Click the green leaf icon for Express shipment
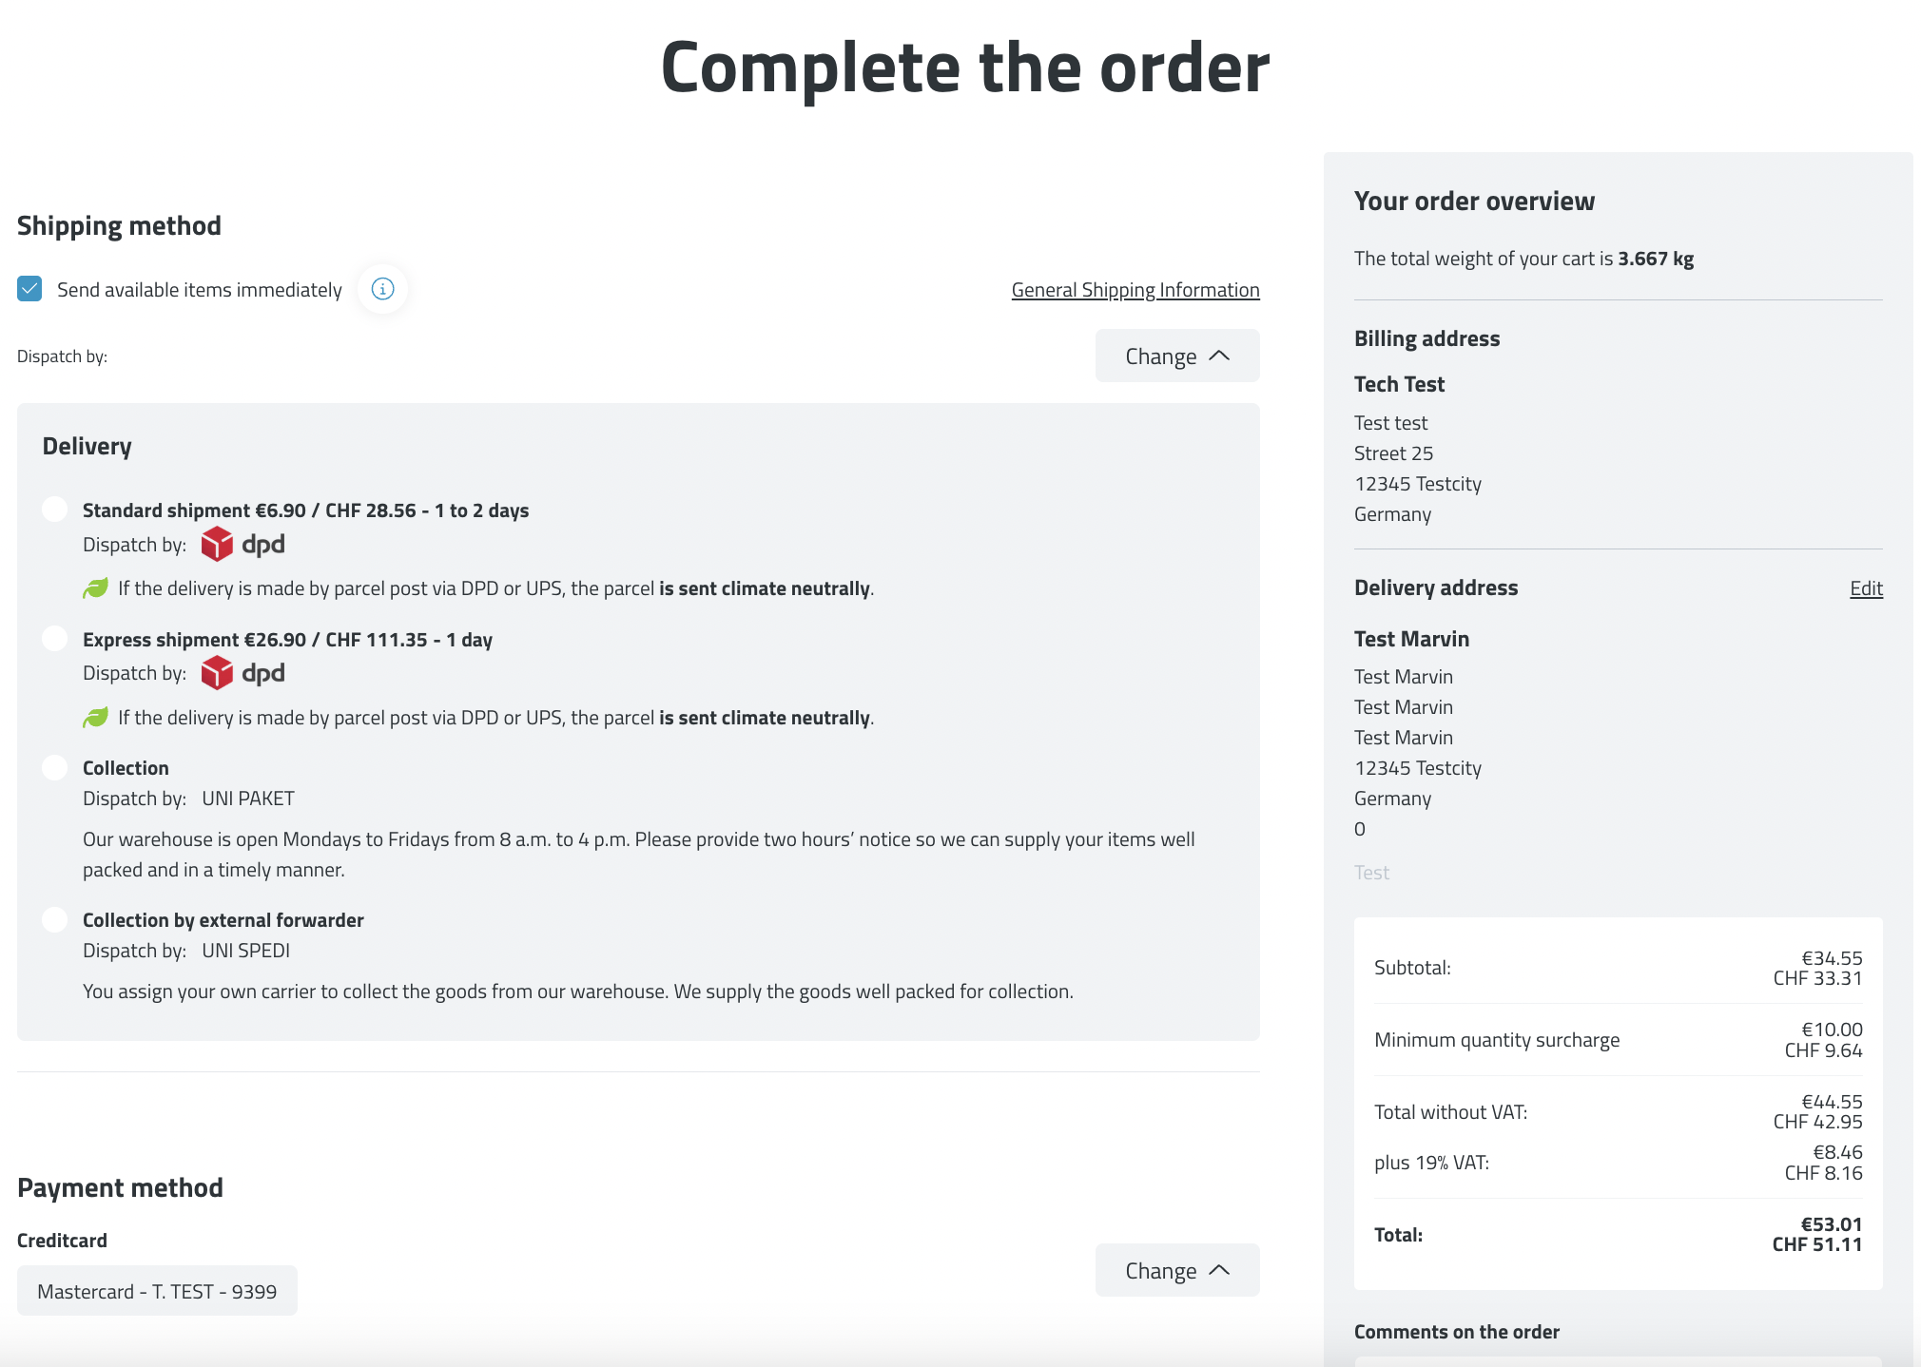Image resolution: width=1921 pixels, height=1367 pixels. [95, 718]
